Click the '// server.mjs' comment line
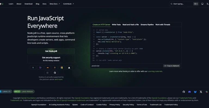209x108 pixels. click(x=102, y=30)
